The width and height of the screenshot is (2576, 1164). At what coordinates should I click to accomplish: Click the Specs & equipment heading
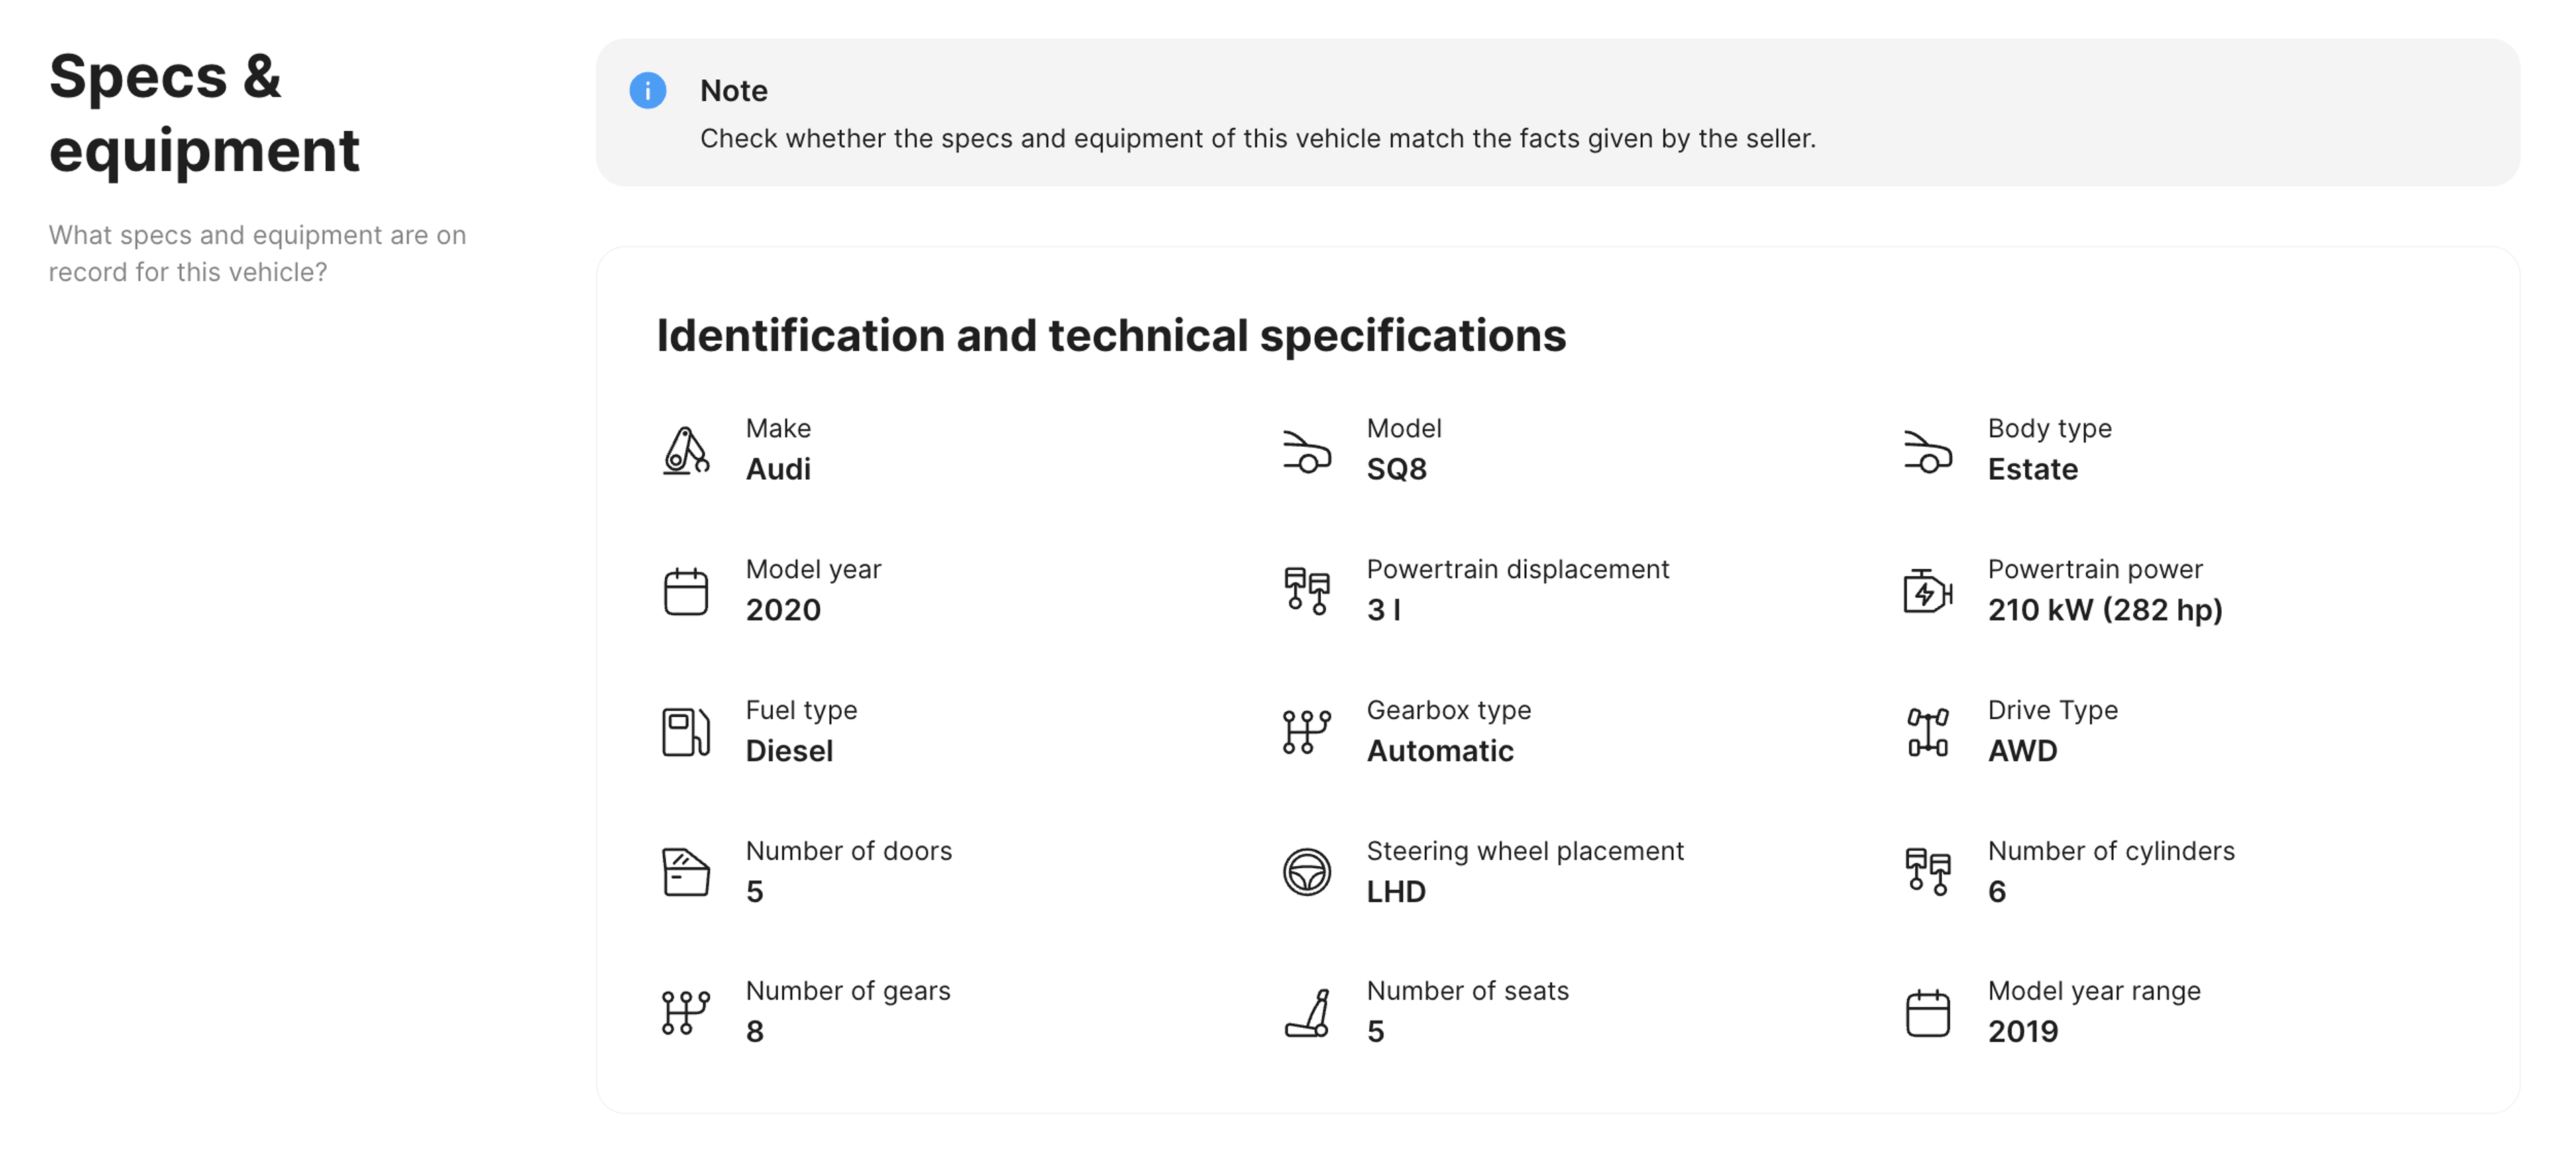204,113
